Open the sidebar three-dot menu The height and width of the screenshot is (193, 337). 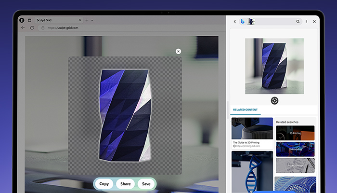coord(307,22)
